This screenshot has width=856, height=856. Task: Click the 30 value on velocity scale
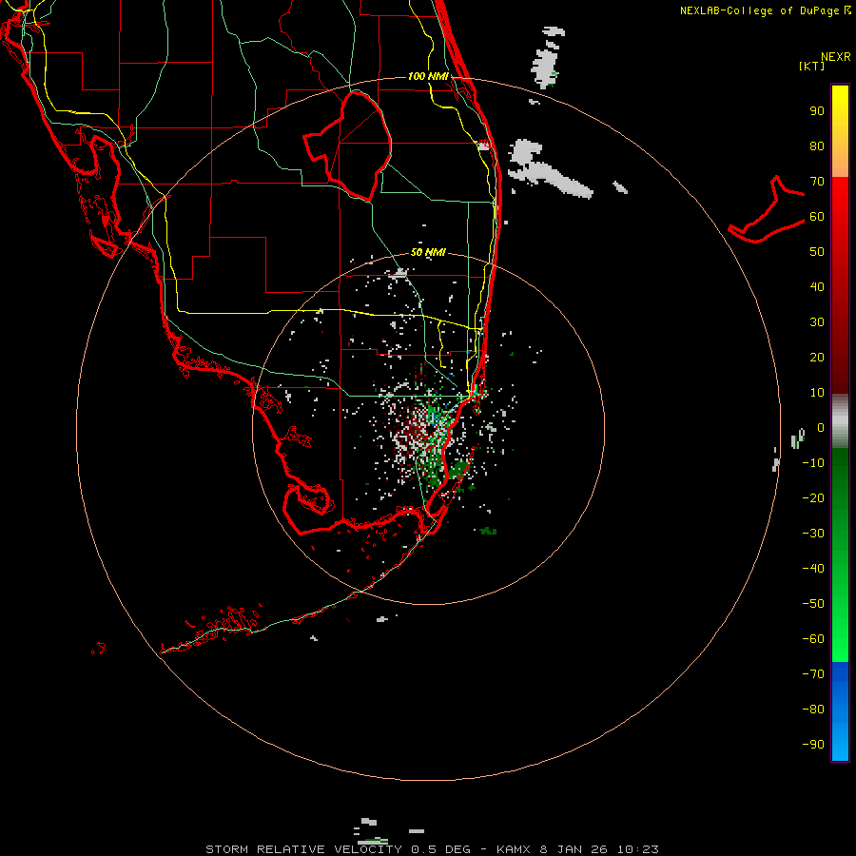tap(817, 322)
